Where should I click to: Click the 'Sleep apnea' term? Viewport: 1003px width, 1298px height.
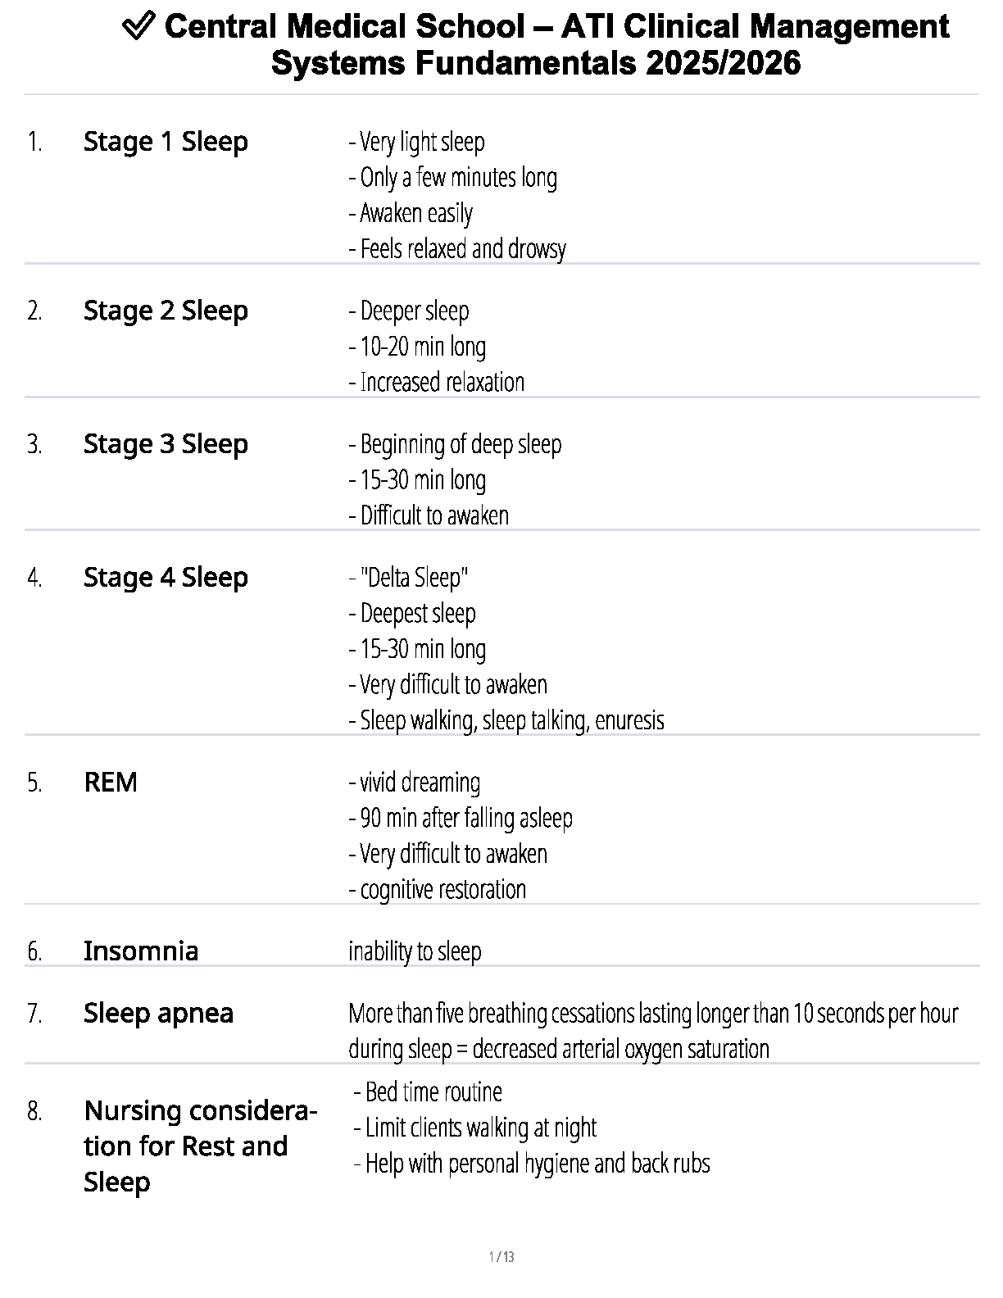pyautogui.click(x=158, y=1014)
